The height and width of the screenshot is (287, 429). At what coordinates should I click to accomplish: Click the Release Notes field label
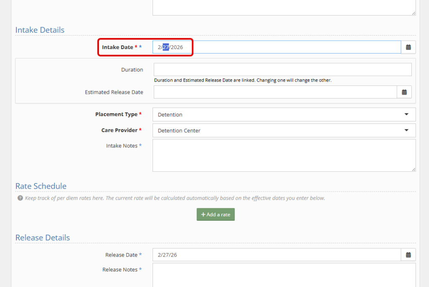120,270
